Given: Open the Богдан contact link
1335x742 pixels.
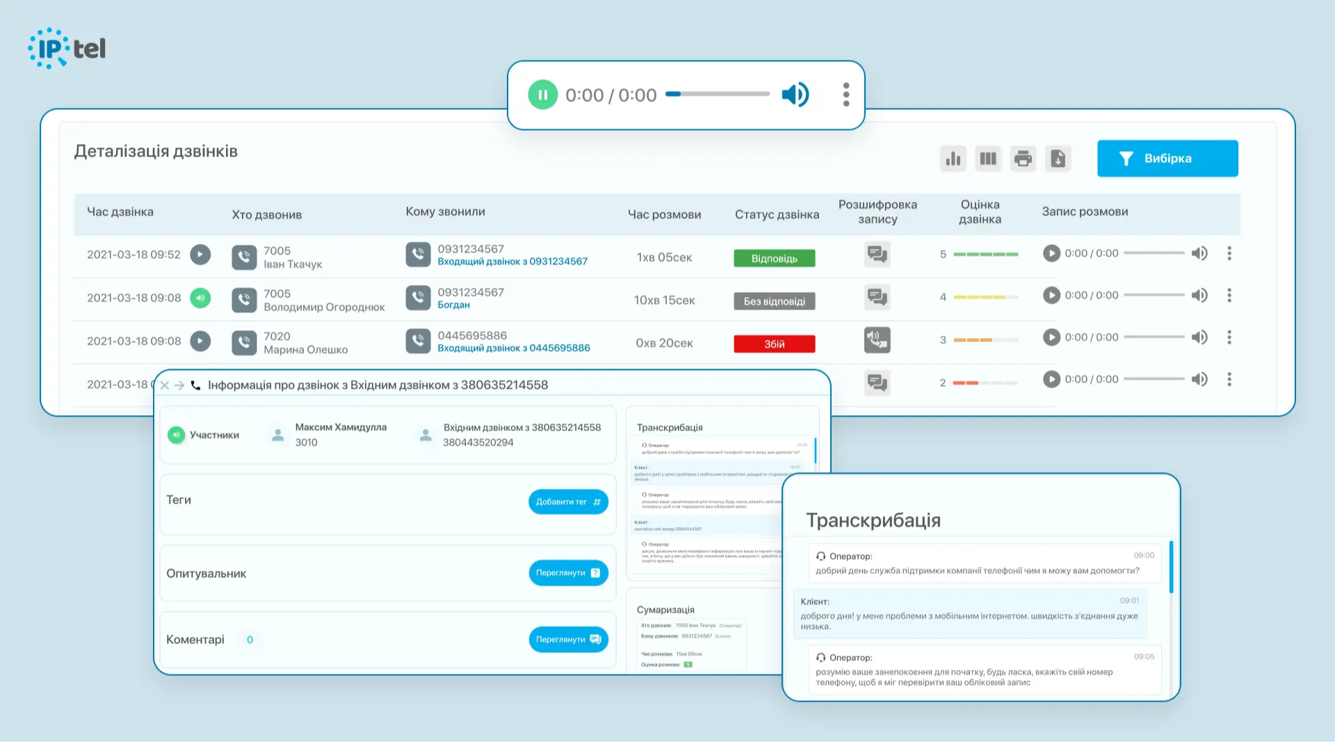Looking at the screenshot, I should [453, 305].
